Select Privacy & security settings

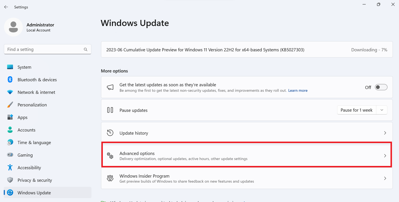click(x=35, y=180)
